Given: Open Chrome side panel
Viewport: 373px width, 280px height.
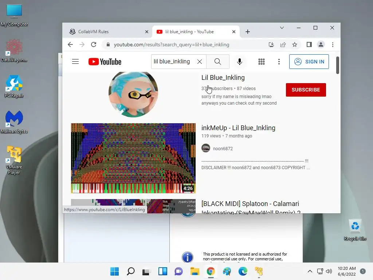Looking at the screenshot, I should [309, 44].
